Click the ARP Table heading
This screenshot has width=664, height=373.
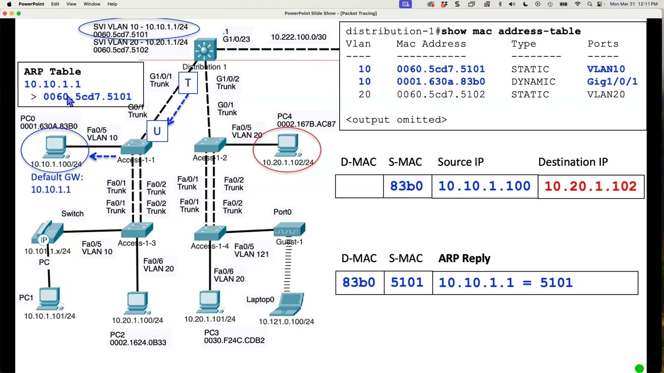[52, 71]
